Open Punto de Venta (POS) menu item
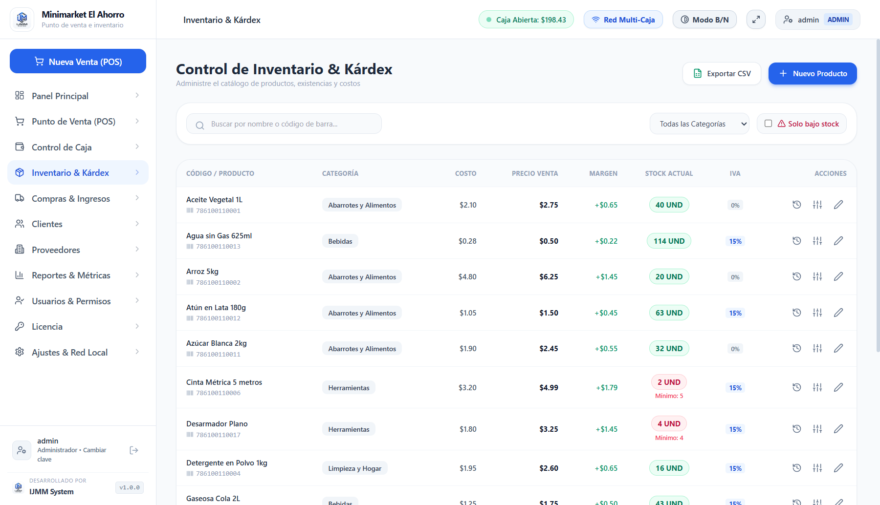The image size is (880, 505). click(78, 122)
